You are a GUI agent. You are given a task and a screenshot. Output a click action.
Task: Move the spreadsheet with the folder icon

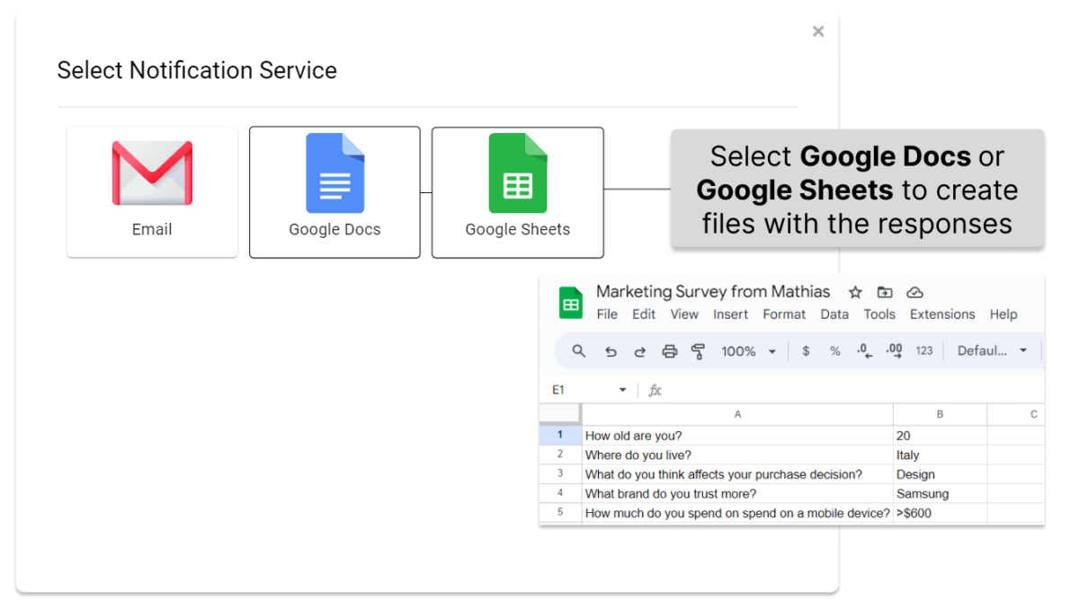pyautogui.click(x=885, y=292)
